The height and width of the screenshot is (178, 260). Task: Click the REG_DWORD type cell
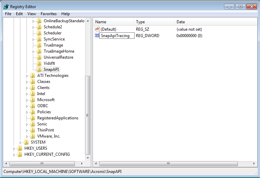147,36
